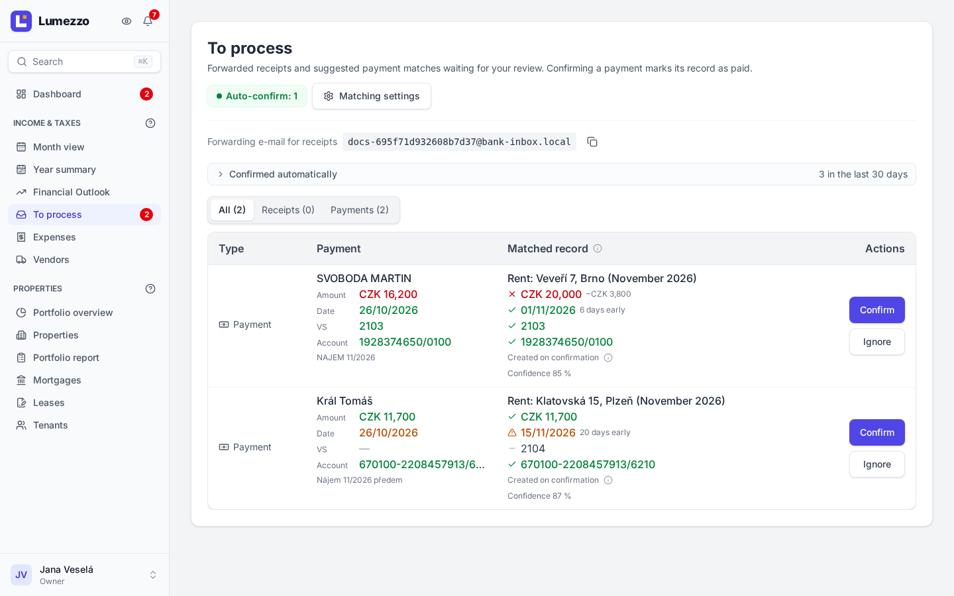Click date warning icon next to 15/11/2026
Viewport: 954px width, 596px height.
click(x=512, y=432)
